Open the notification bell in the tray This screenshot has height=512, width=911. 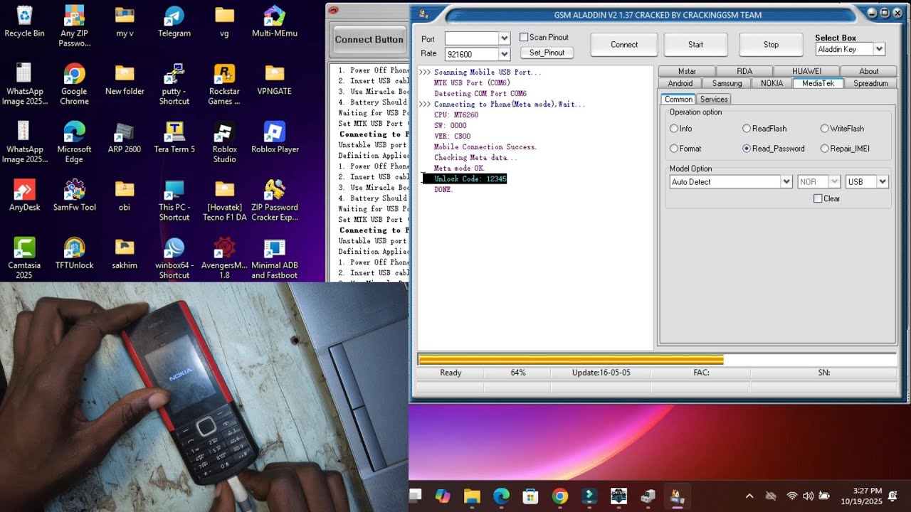click(892, 496)
